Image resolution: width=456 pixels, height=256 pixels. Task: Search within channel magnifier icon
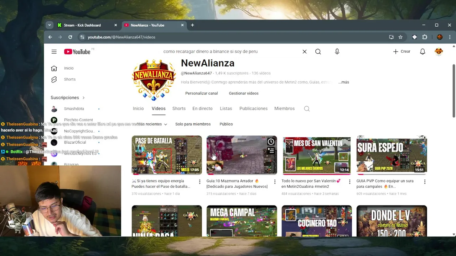tap(307, 108)
